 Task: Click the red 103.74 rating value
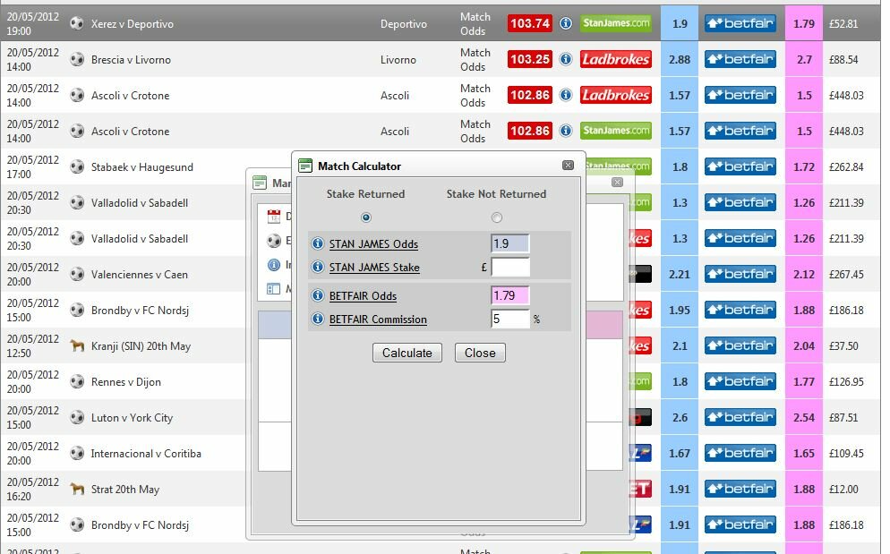[529, 23]
